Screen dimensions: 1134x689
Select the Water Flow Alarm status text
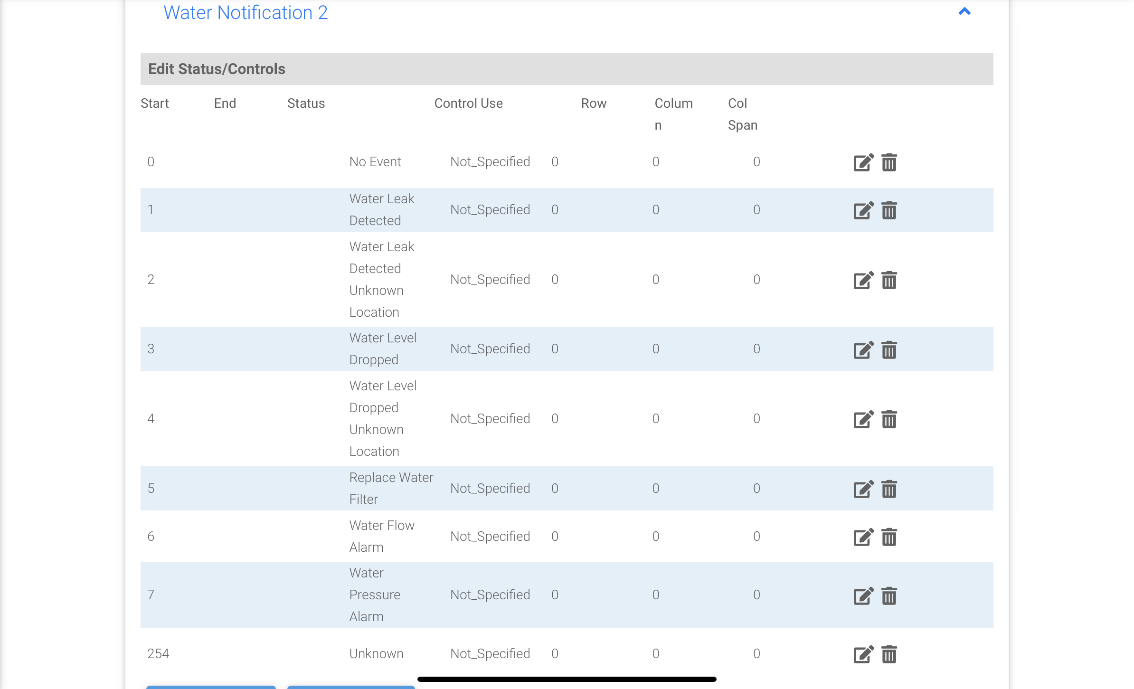click(382, 536)
